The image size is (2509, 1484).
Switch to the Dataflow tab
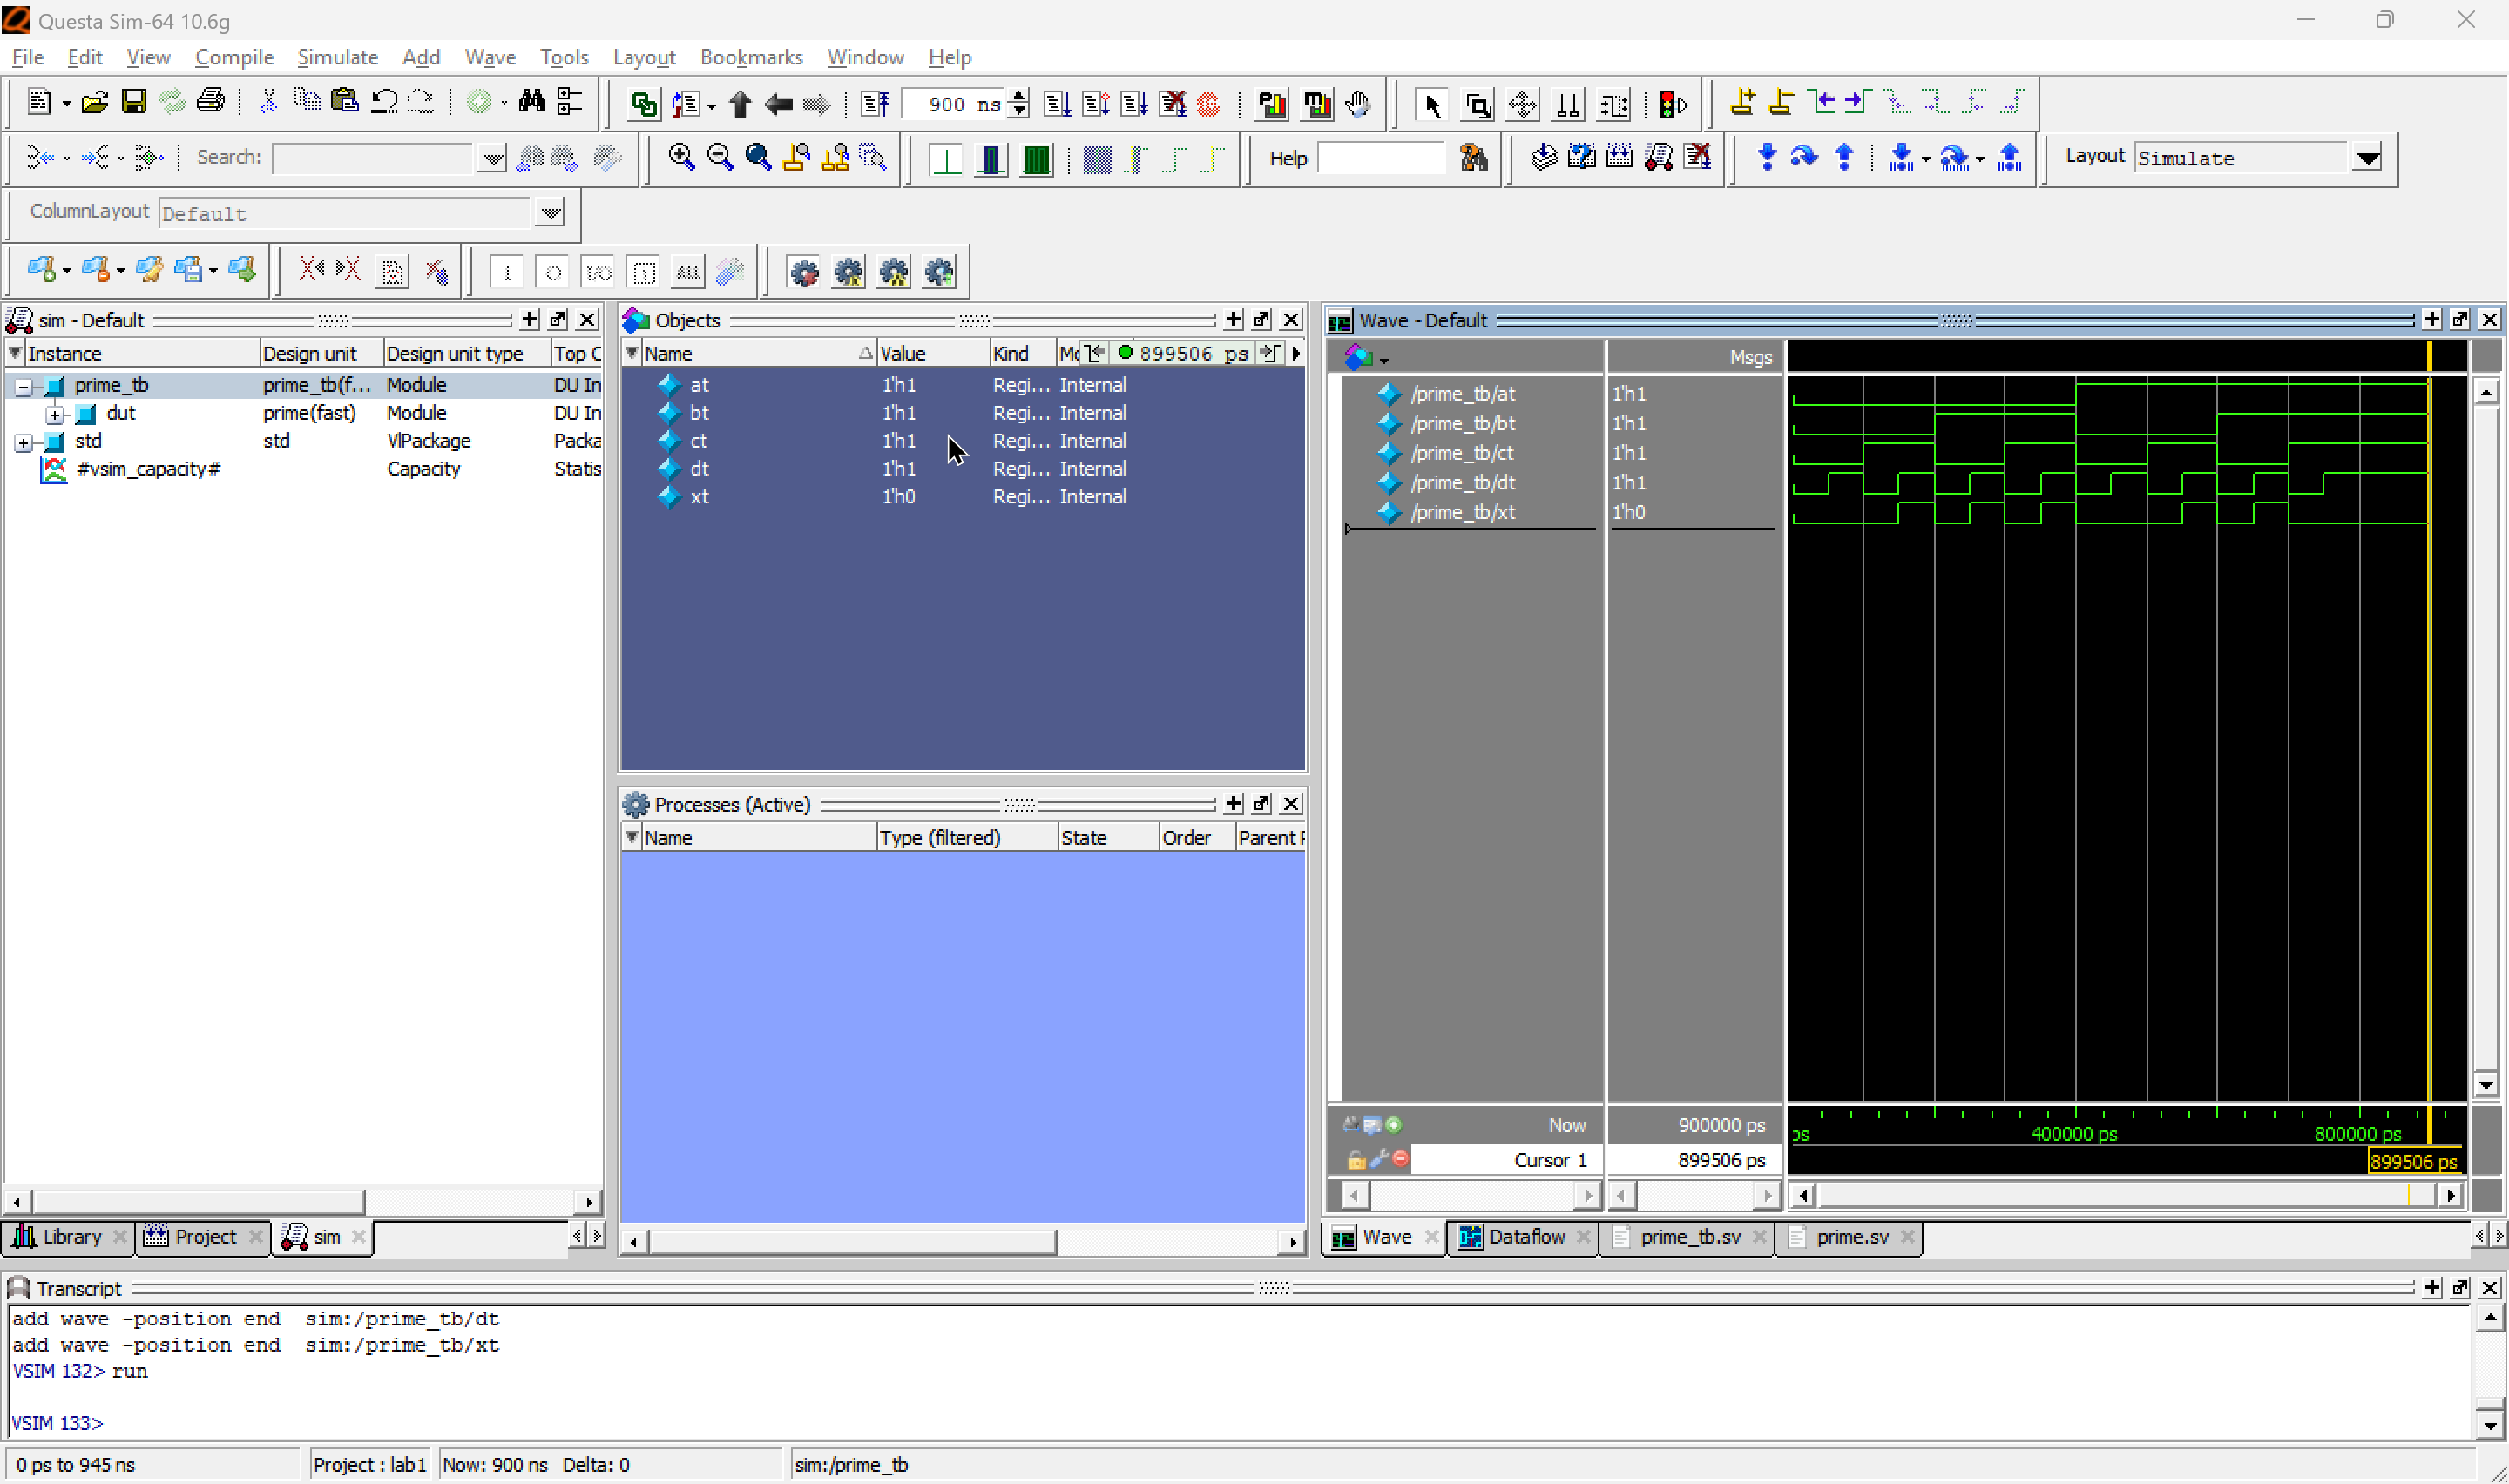[1525, 1237]
